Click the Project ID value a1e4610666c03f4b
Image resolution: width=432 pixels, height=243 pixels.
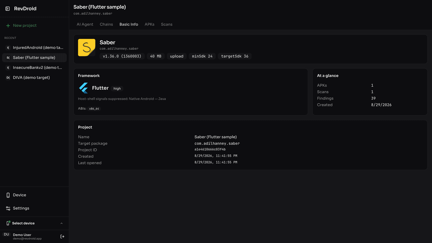[210, 150]
